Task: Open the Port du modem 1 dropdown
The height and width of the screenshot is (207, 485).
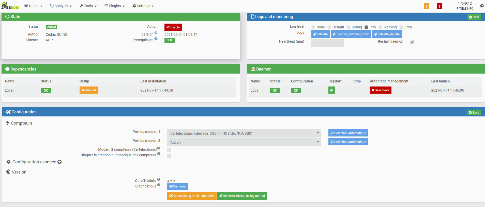Action: click(x=244, y=133)
